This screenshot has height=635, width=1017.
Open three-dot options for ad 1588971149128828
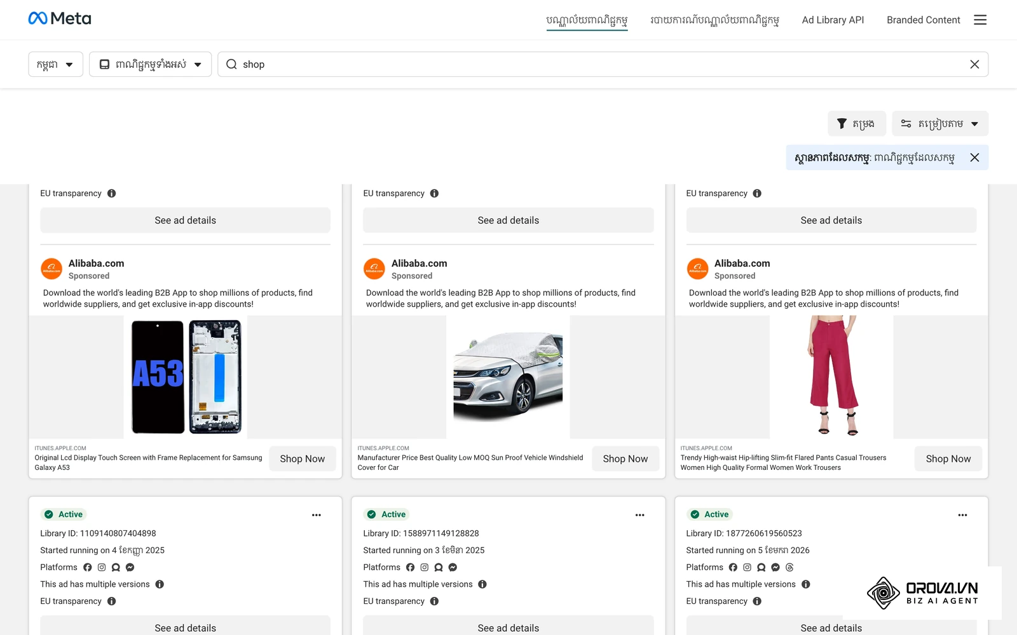pos(640,515)
